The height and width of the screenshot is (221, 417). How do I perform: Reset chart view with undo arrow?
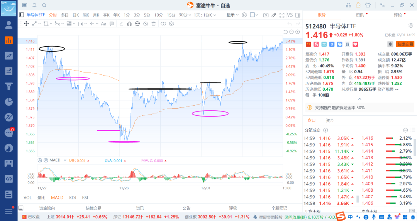coord(285,32)
